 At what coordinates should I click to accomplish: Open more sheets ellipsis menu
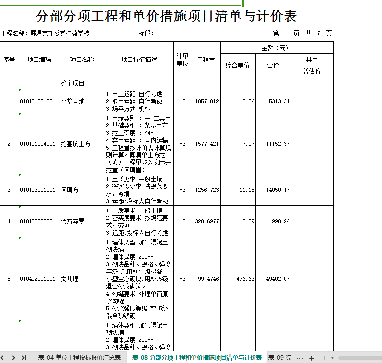tap(300, 358)
